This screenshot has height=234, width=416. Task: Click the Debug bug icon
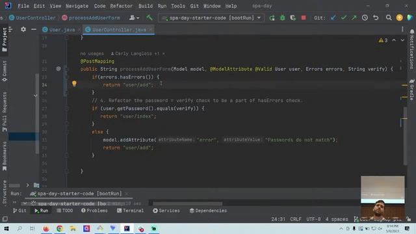point(283,18)
